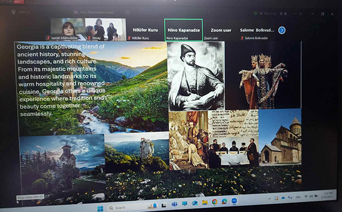
Task: Select Nino Kapanadze's highlighted speaker tile
Action: pos(184,30)
